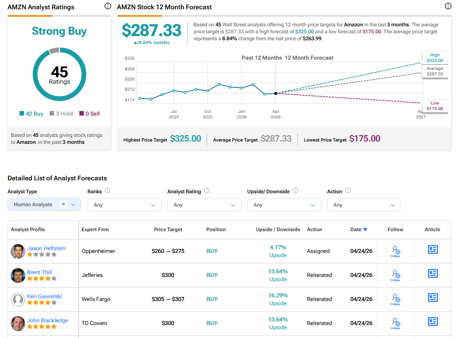Image resolution: width=456 pixels, height=338 pixels.
Task: Click the info icon beside AMZN Analyst Ratings
Action: pyautogui.click(x=107, y=6)
